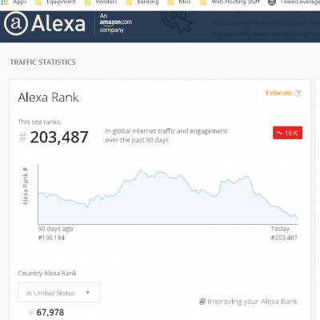Open the Misc bookmarks folder
Screen dimensions: 320x320
[x=179, y=2]
